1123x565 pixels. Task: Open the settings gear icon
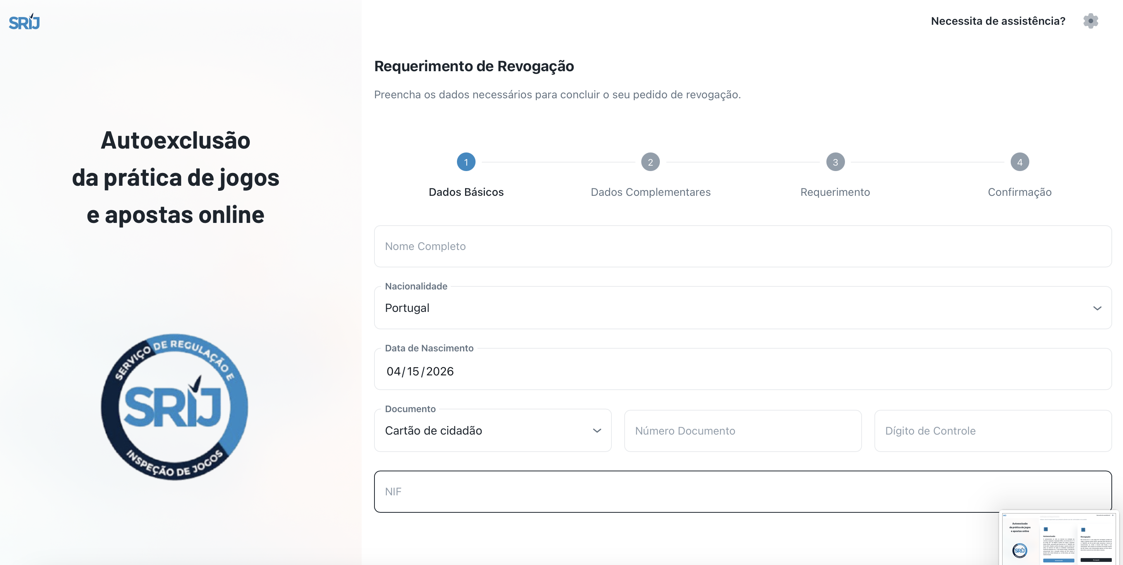tap(1090, 21)
